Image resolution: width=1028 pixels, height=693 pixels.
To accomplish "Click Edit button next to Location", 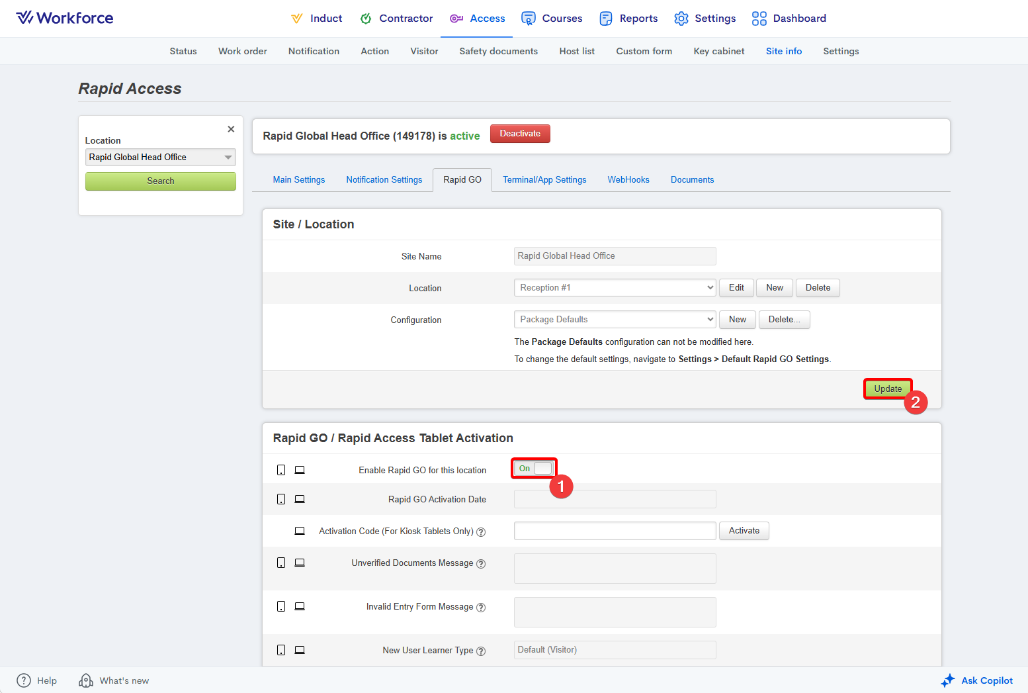I will tap(736, 287).
